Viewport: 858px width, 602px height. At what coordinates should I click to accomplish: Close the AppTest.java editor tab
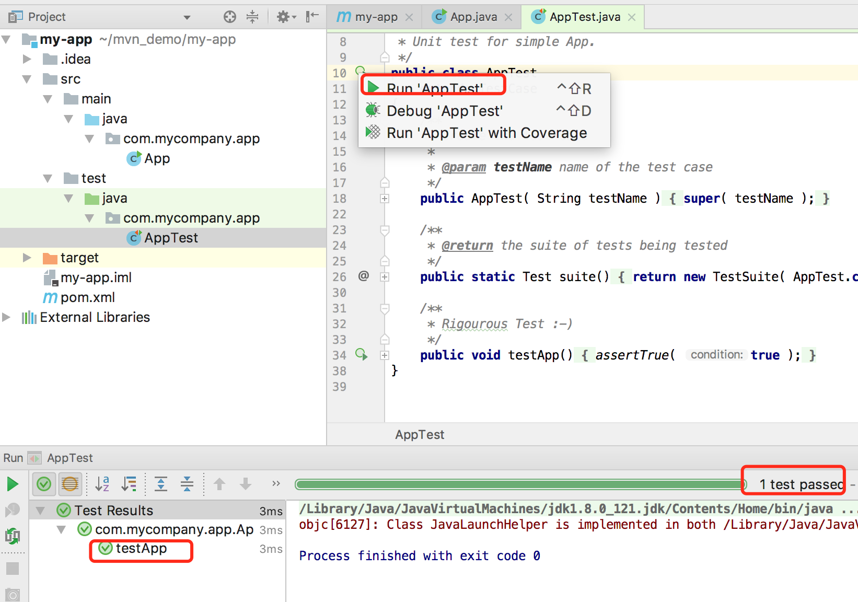click(x=632, y=17)
